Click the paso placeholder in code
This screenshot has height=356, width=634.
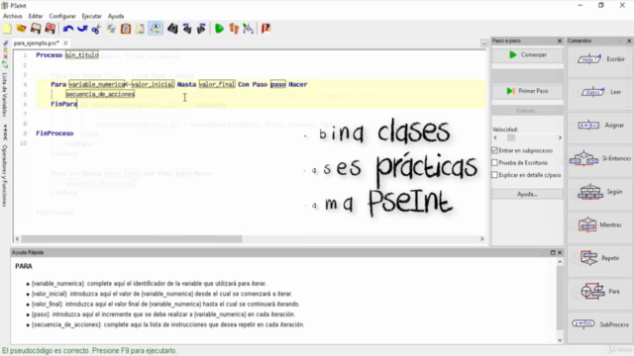277,84
